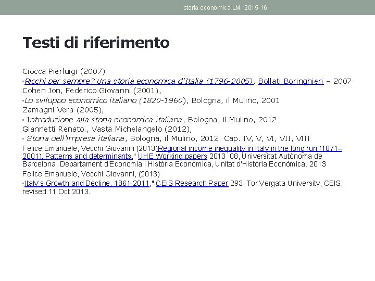Screen dimensions: 375x281
Task: Click the 'Testi di riferimento' slide title
Action: tap(96, 43)
